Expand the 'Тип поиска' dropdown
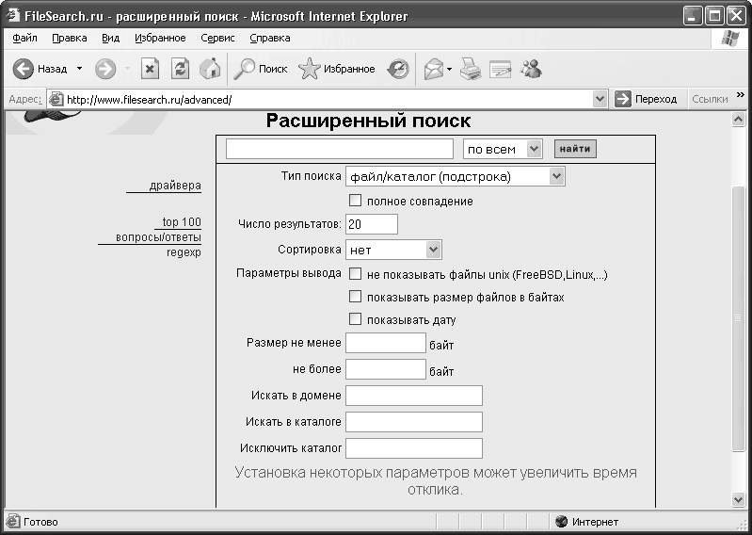Screen dimensions: 752x535 click(x=555, y=176)
